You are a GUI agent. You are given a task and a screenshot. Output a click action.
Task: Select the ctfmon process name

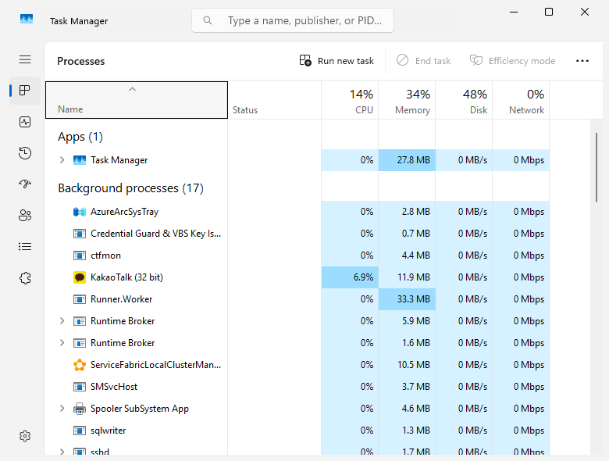pos(105,256)
